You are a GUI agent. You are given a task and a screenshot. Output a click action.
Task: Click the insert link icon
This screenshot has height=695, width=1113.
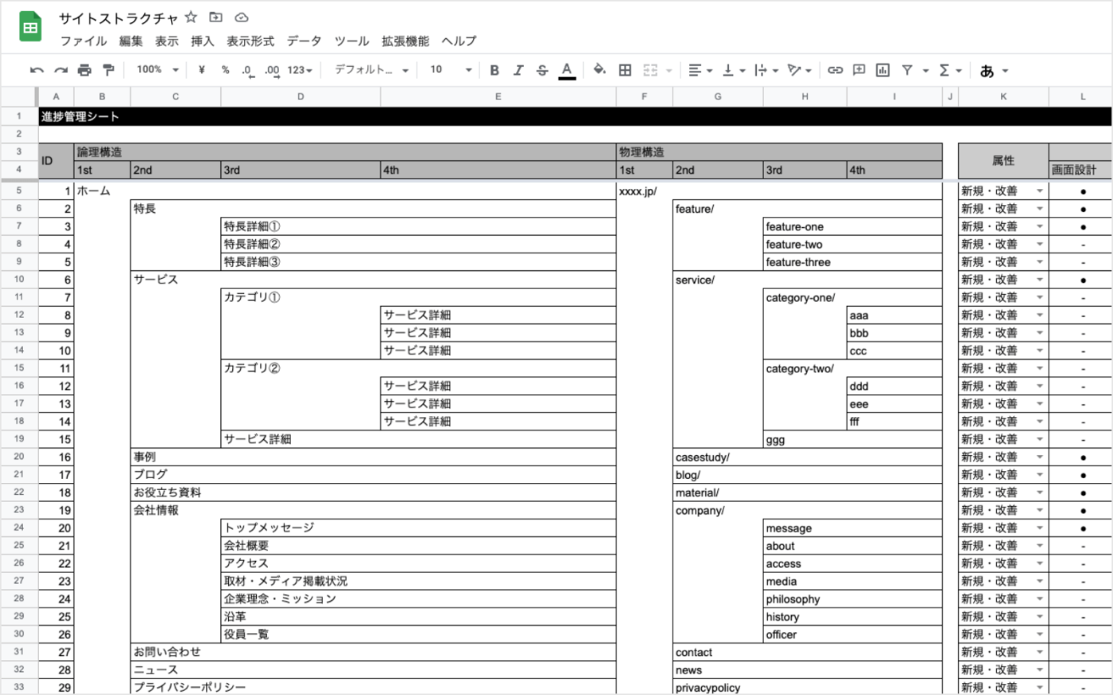coord(835,70)
